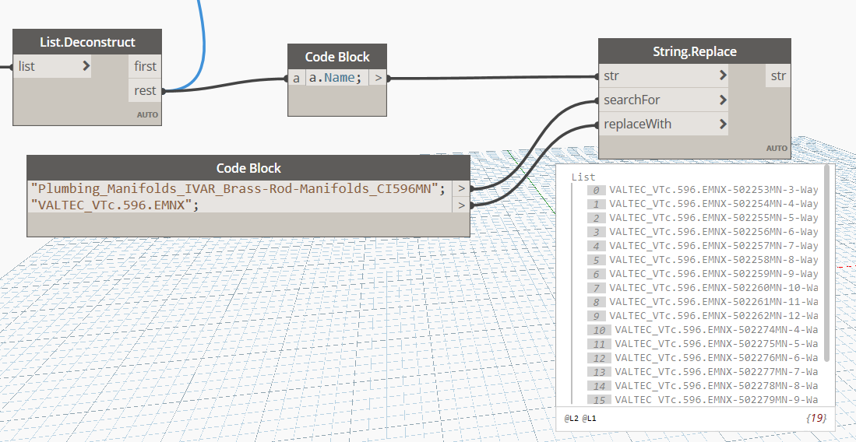Click the a.Name Code Block header

click(x=337, y=57)
